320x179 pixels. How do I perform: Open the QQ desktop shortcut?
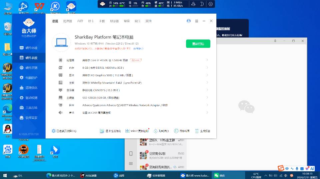coord(8,131)
